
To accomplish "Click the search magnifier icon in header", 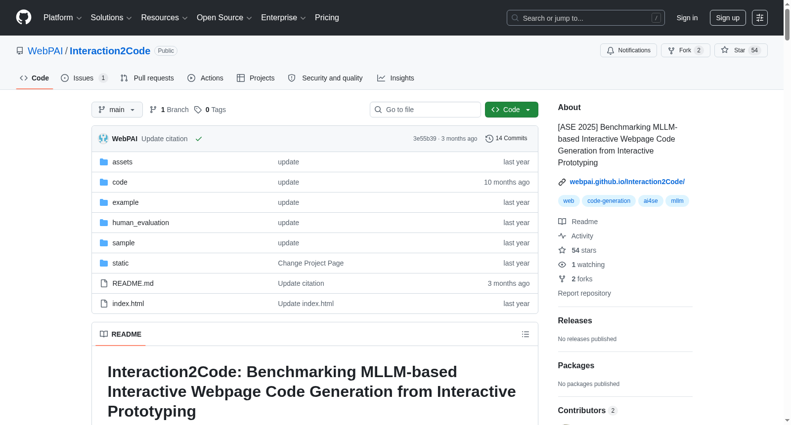I will click(x=515, y=18).
